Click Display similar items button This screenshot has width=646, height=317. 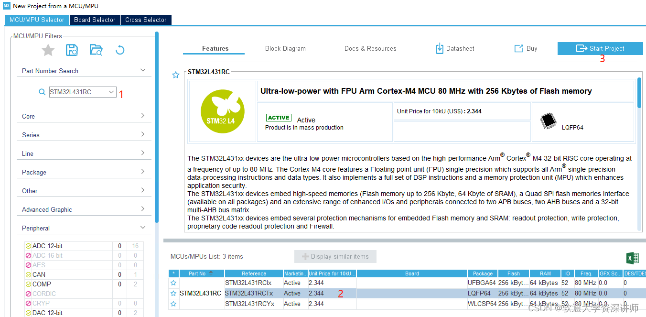tap(335, 256)
